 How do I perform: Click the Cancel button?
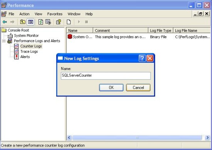(x=138, y=88)
